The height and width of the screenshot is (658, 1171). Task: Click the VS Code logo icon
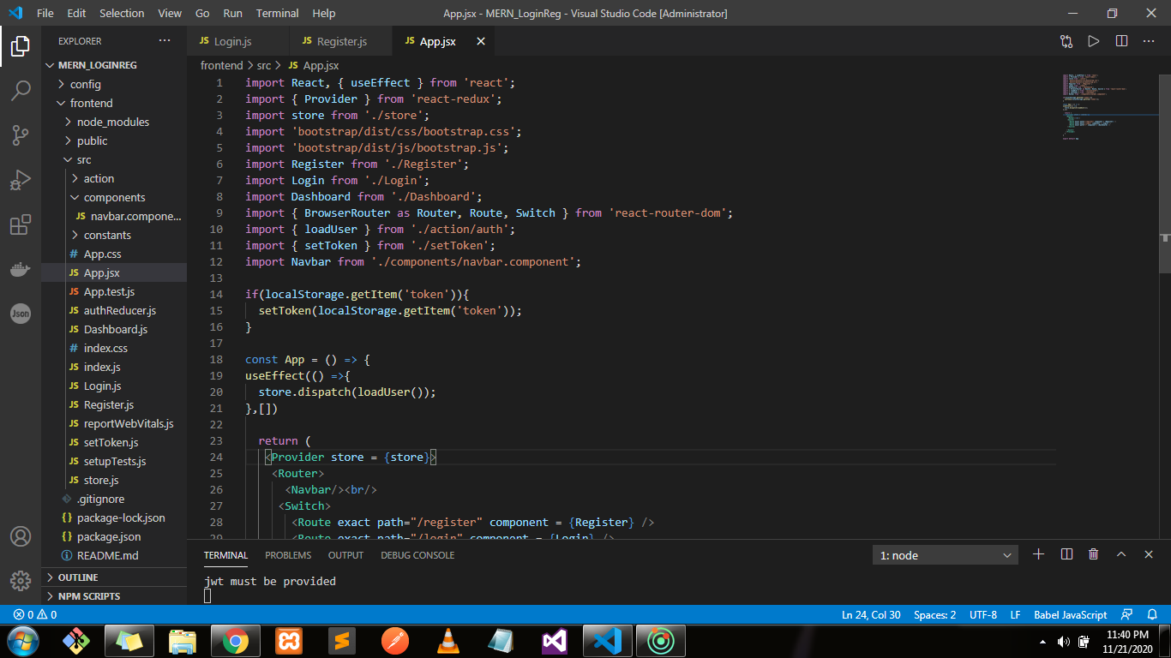15,13
